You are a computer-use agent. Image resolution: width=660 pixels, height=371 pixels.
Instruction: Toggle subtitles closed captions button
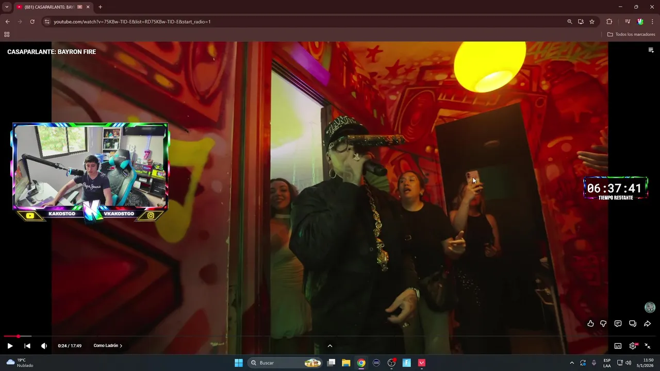(618, 346)
